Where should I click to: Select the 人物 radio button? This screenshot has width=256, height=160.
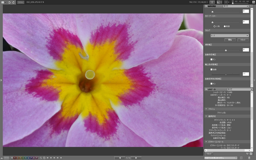[x=214, y=26]
